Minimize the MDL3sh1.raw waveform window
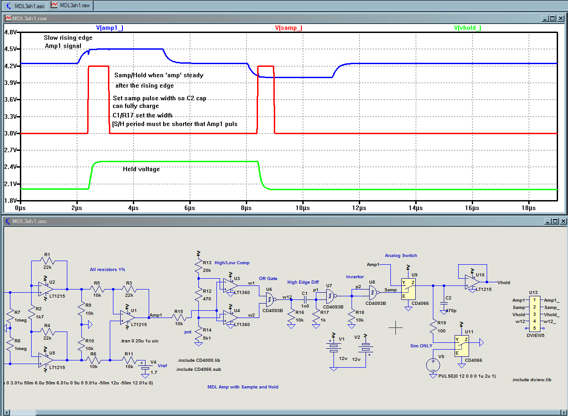 pyautogui.click(x=545, y=19)
